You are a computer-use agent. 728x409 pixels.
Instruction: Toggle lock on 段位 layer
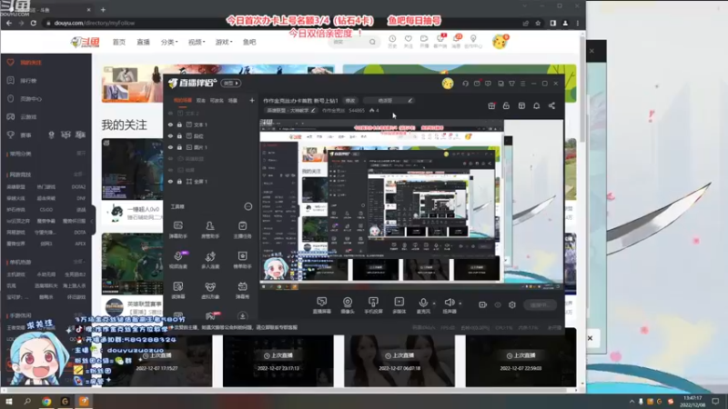(x=179, y=136)
